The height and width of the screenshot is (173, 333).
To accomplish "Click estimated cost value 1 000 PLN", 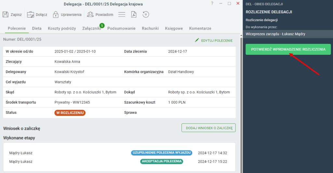I will (177, 102).
